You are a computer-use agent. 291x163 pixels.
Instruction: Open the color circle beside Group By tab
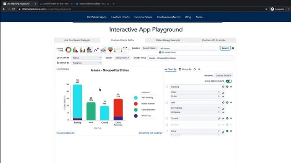pyautogui.click(x=195, y=69)
